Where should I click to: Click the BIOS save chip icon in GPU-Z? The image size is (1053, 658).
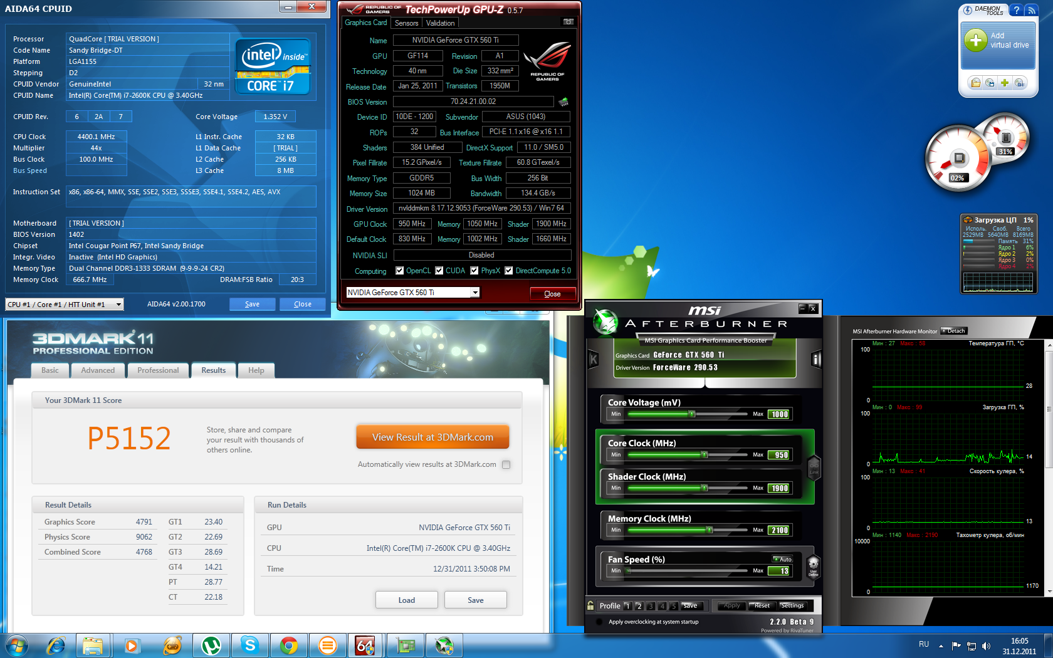point(563,102)
